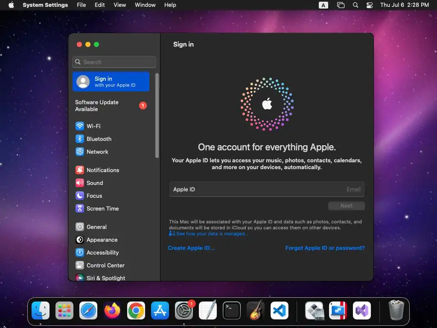Click the sidebar scrollbar
This screenshot has width=437, height=328.
pos(157,115)
